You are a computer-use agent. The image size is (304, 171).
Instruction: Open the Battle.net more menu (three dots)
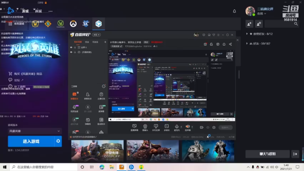(51, 11)
